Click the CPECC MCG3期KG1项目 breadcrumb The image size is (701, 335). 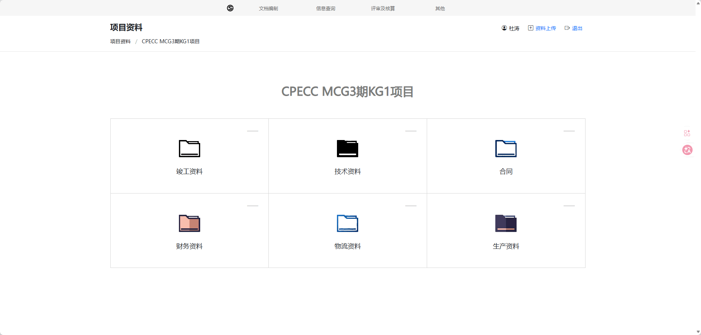click(x=170, y=41)
